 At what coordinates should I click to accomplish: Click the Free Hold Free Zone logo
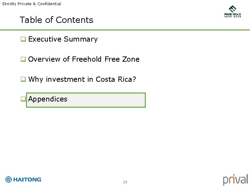[x=233, y=11]
